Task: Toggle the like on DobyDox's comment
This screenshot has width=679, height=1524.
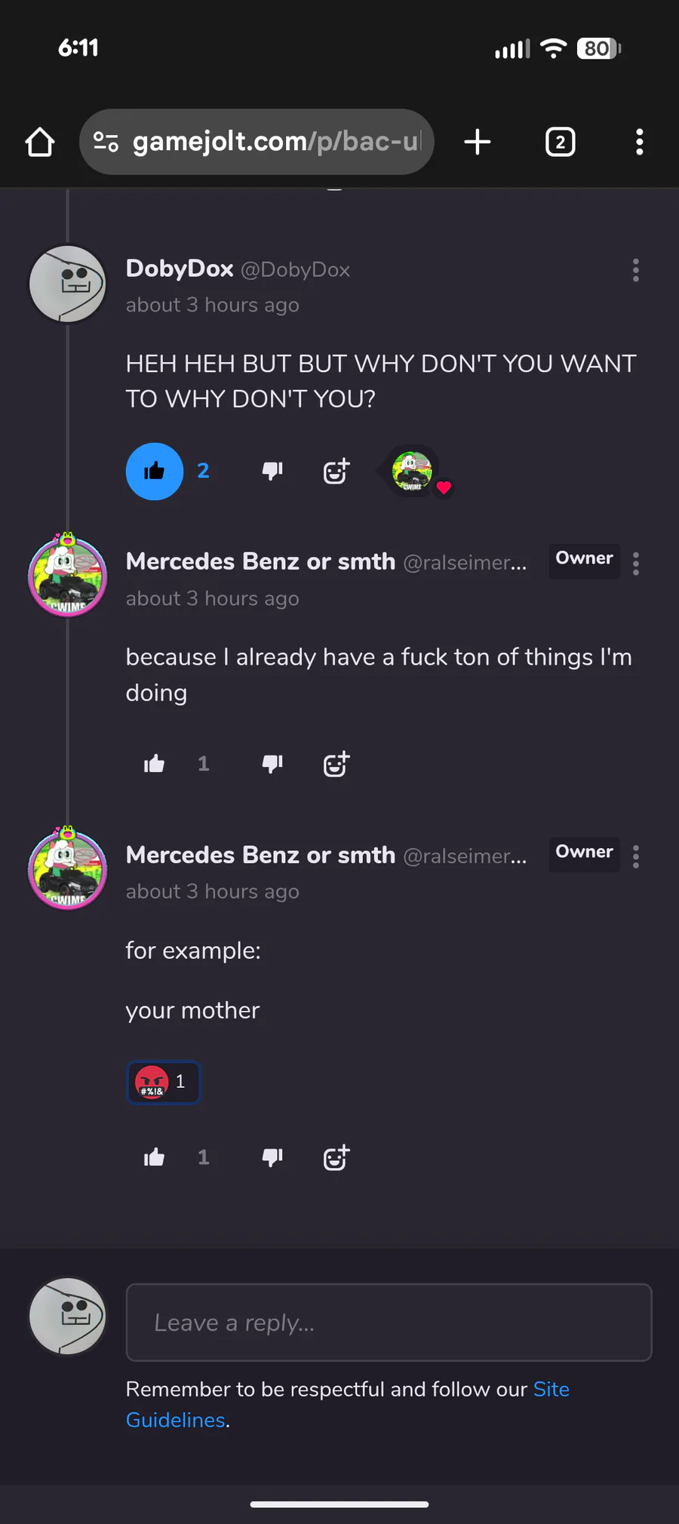Action: (155, 472)
